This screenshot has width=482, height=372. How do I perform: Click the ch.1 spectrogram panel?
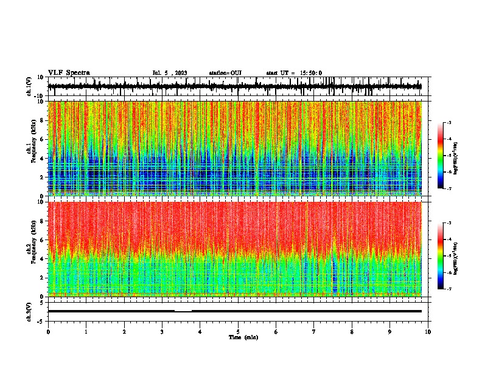point(234,148)
